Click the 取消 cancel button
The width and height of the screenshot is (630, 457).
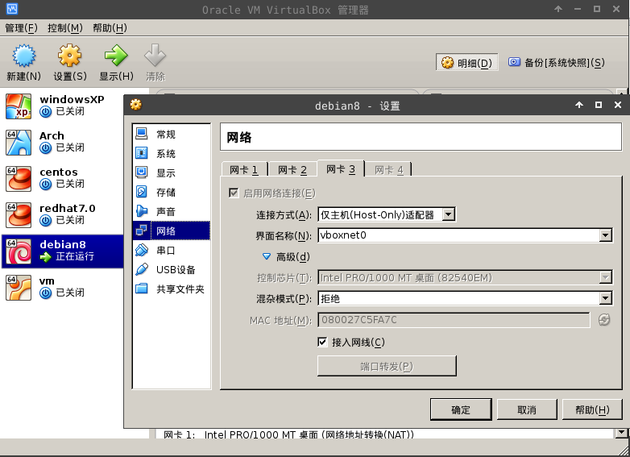[527, 409]
